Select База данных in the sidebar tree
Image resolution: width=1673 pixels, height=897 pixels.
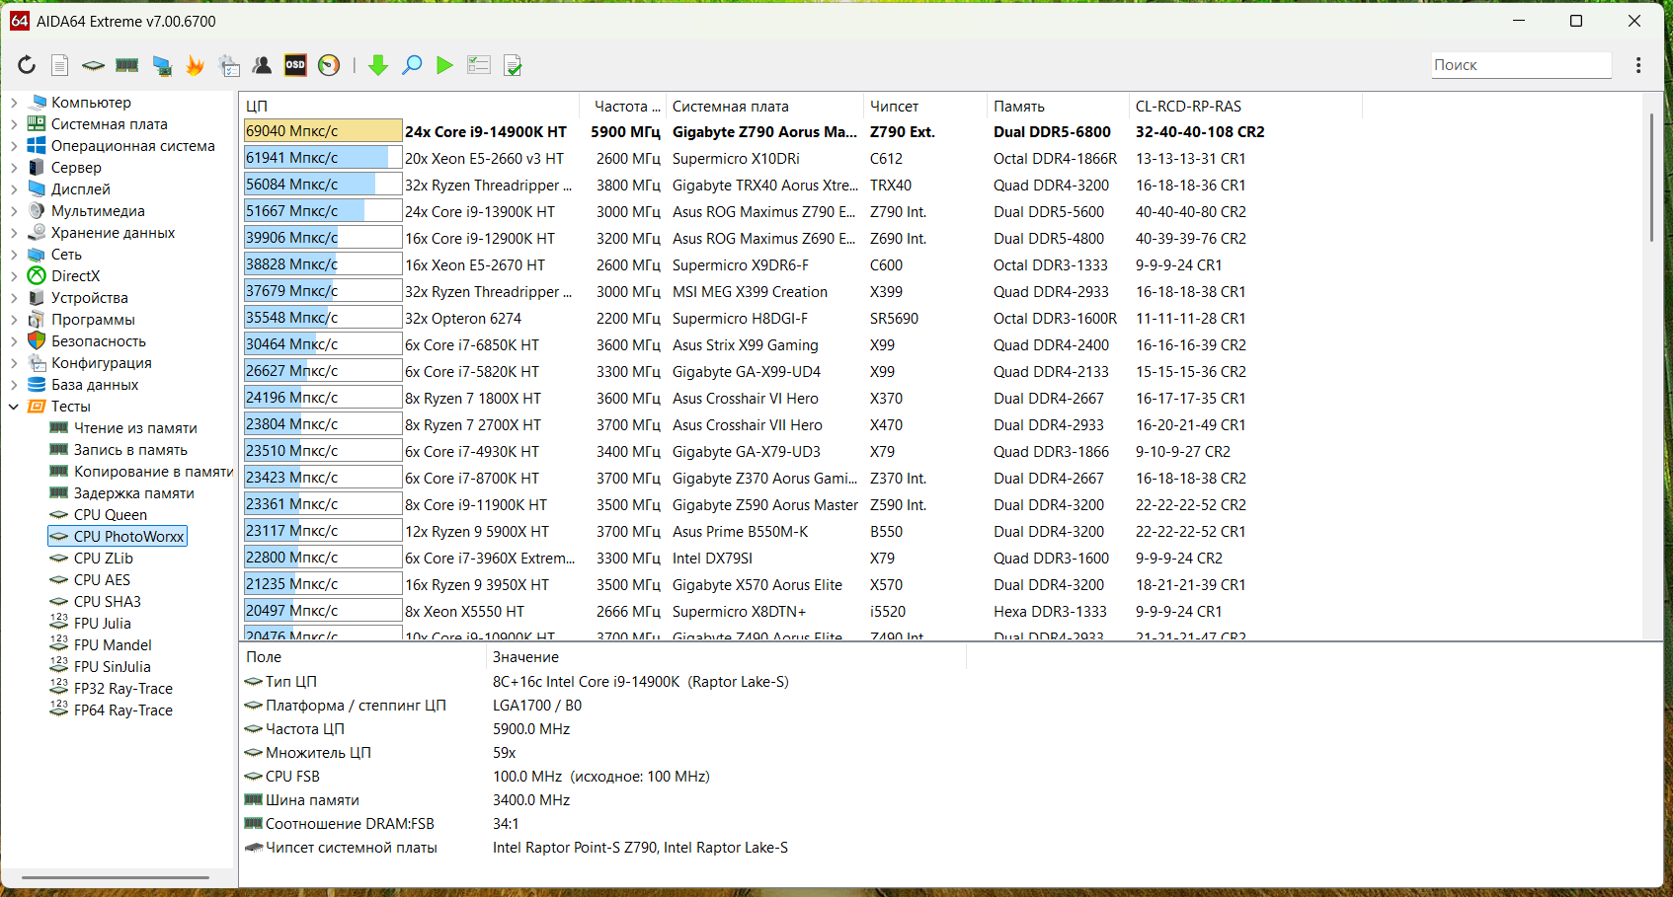tap(95, 384)
